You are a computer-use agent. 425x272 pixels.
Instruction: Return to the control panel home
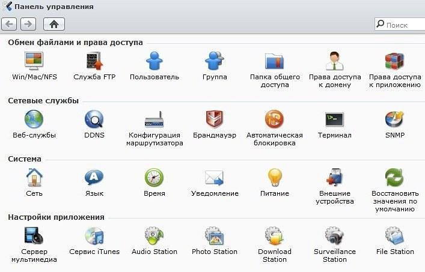coord(54,24)
